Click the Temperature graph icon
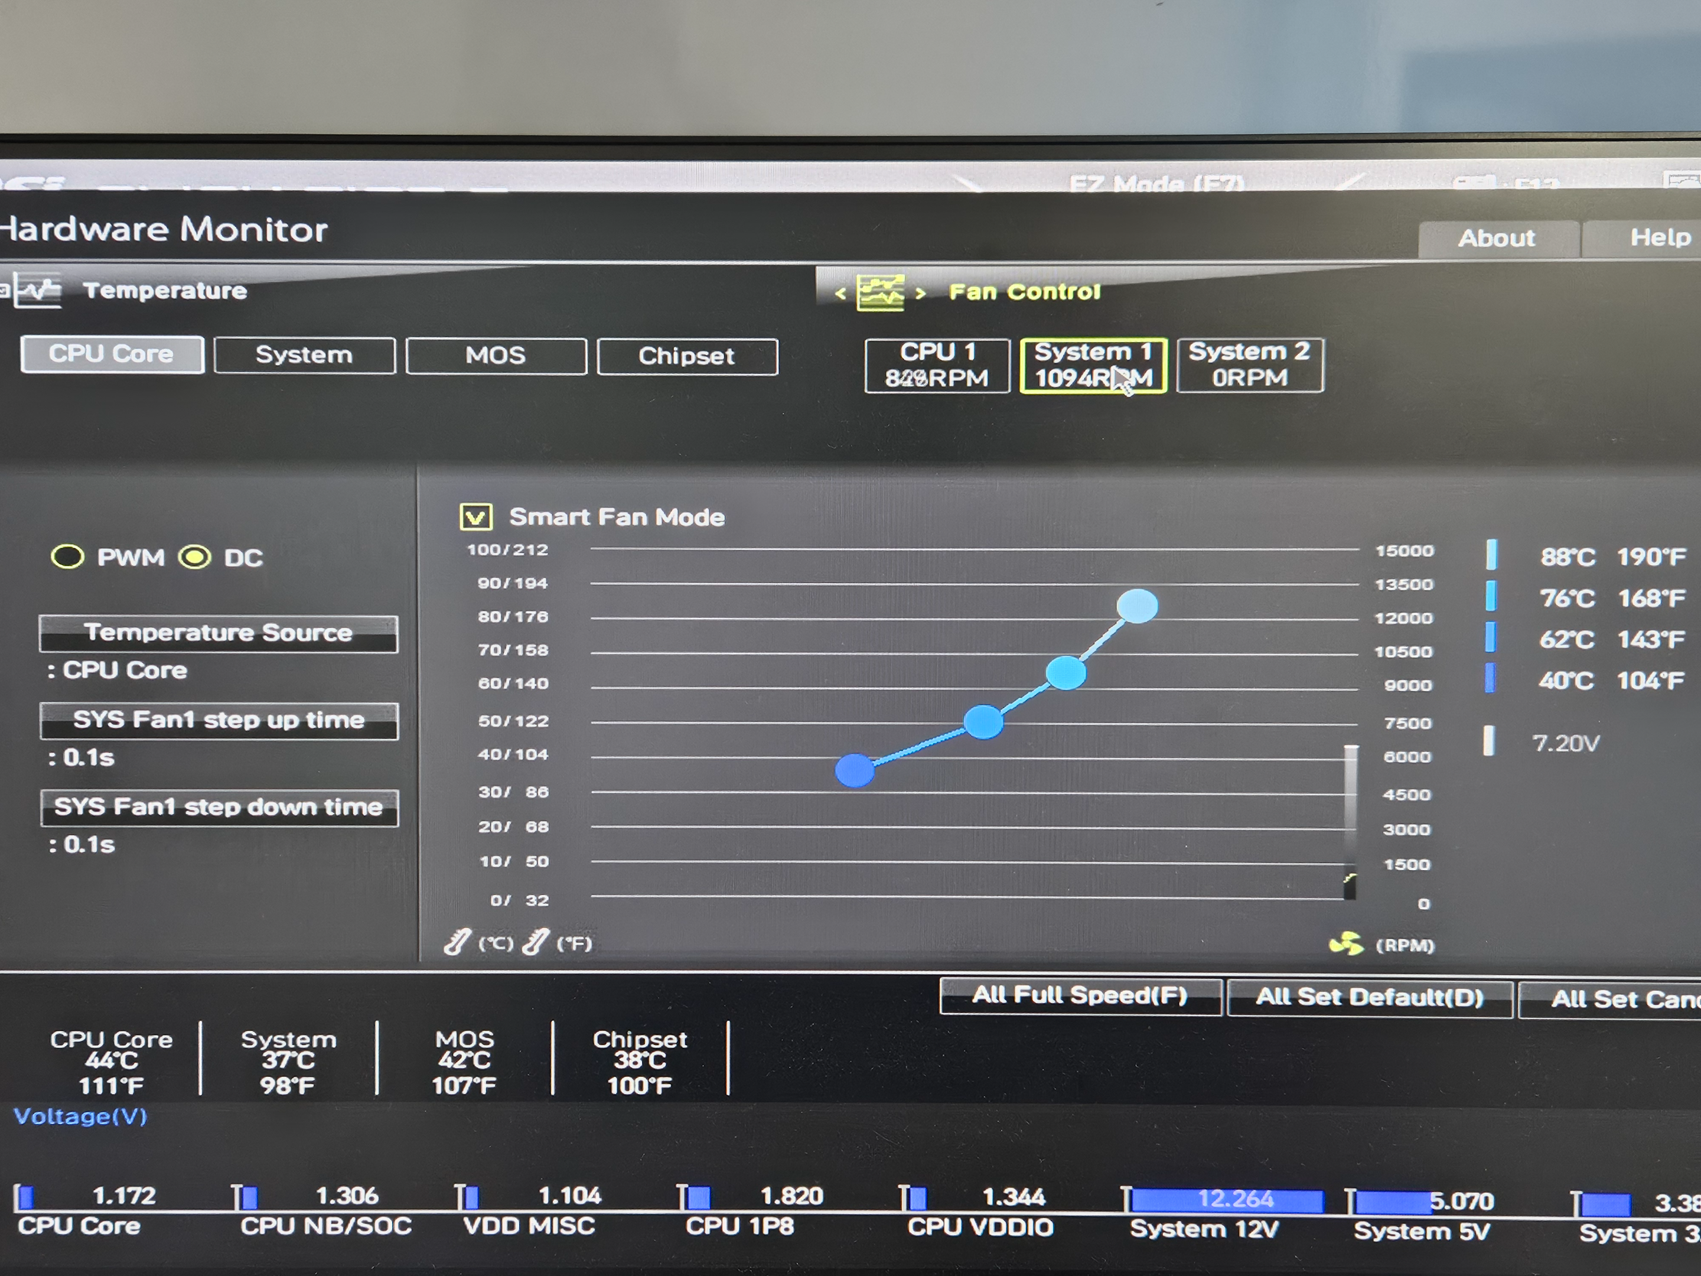1701x1276 pixels. [x=37, y=290]
